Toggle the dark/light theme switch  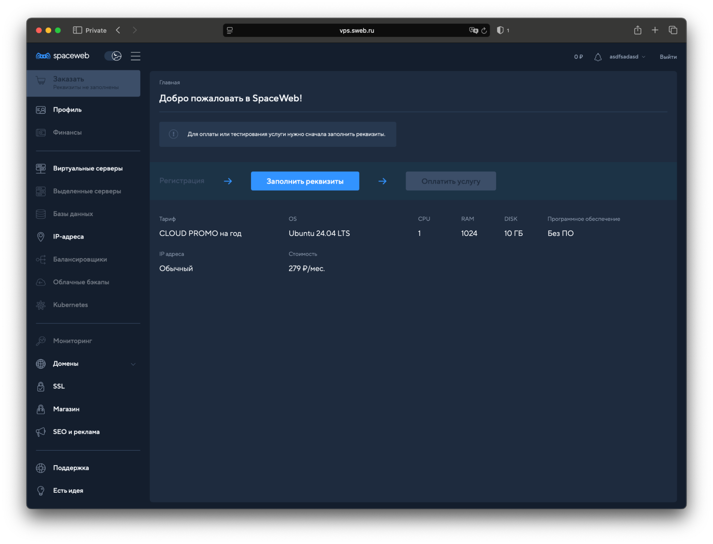click(x=113, y=56)
